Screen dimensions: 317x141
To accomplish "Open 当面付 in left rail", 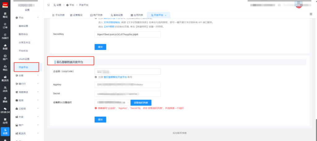I will click(x=5, y=36).
